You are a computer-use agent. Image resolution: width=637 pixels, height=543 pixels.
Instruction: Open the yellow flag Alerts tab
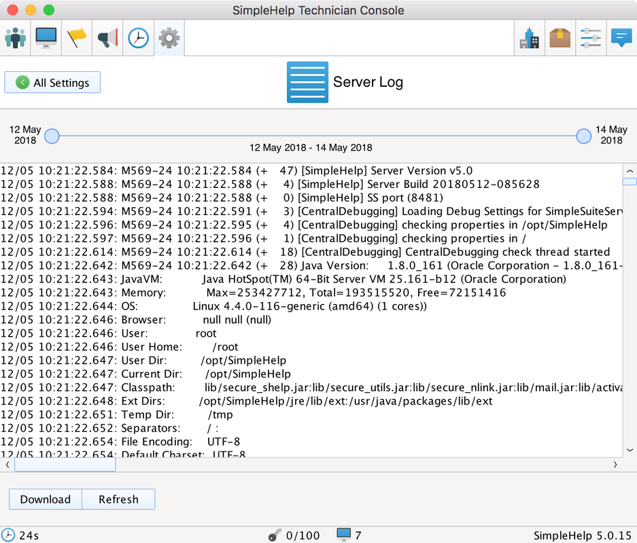[x=77, y=38]
